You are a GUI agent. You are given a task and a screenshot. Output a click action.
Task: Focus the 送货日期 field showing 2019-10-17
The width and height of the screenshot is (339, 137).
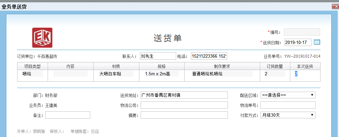(298, 42)
